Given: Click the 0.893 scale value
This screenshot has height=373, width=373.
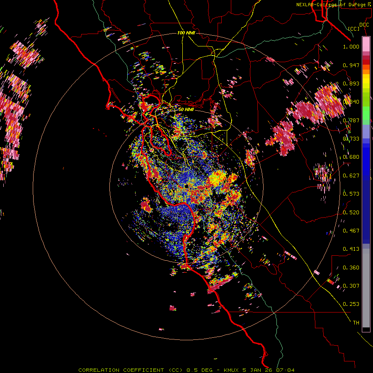Looking at the screenshot, I should click(x=351, y=83).
